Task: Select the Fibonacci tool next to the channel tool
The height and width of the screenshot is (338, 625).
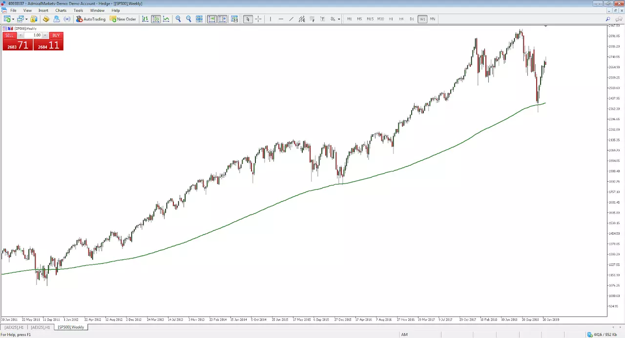Action: [x=312, y=19]
